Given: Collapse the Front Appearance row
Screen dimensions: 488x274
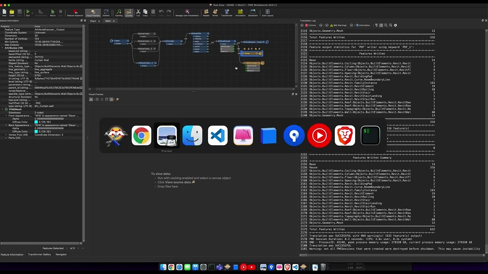Looking at the screenshot, I should [6, 116].
